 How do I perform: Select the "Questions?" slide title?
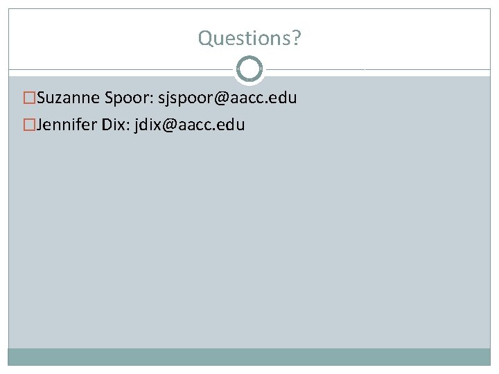[x=249, y=37]
